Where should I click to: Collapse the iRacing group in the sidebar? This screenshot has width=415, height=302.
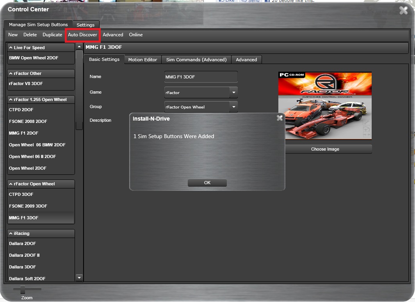[41, 233]
